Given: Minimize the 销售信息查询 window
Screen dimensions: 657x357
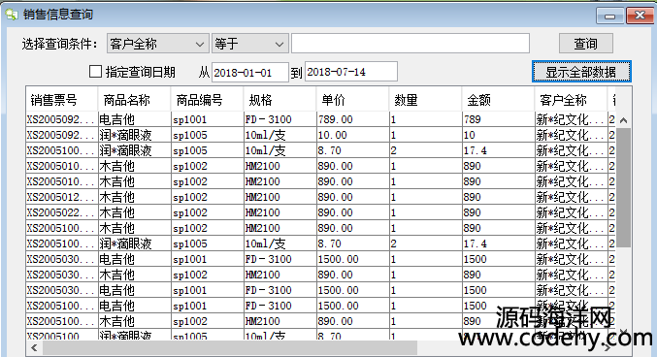Looking at the screenshot, I should (609, 16).
